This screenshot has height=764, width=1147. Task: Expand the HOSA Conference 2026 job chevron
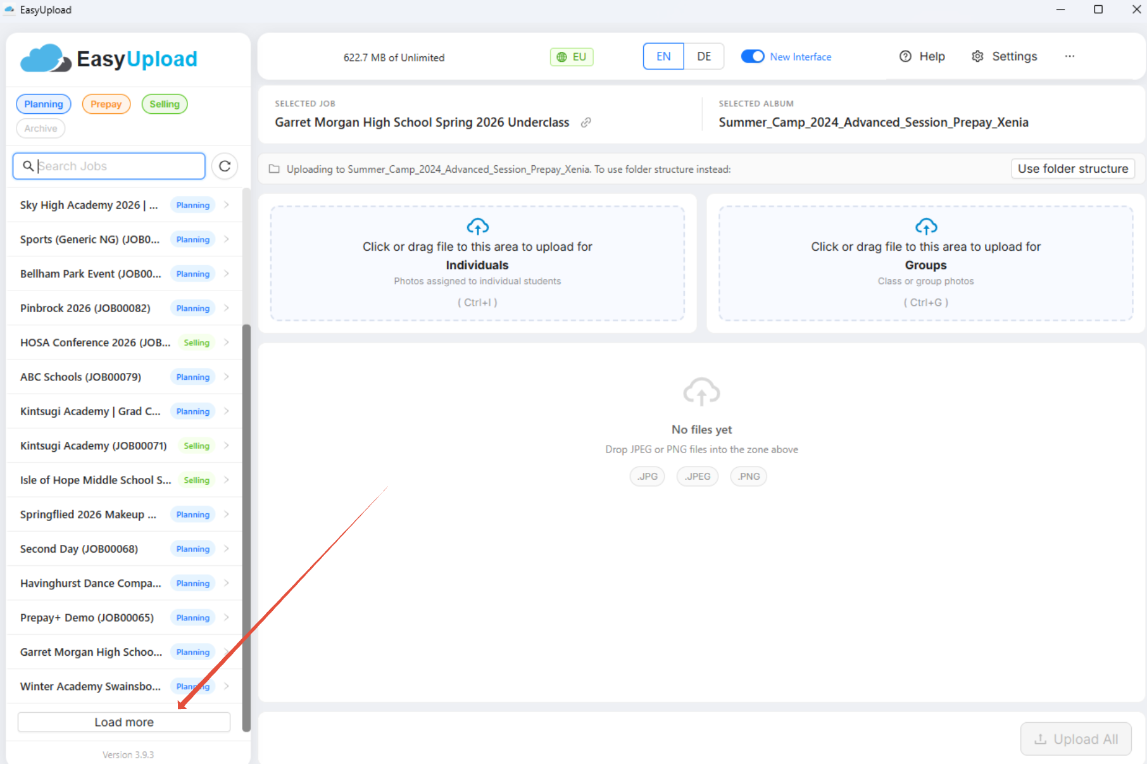(x=227, y=342)
